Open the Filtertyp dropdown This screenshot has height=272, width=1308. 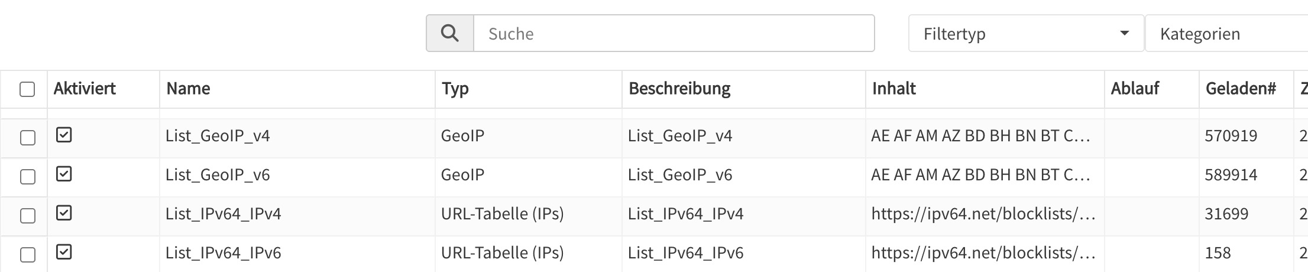coord(1026,34)
